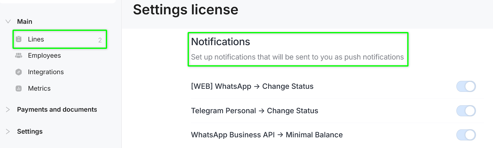493x148 pixels.
Task: Click the Main section heading
Action: pos(25,22)
